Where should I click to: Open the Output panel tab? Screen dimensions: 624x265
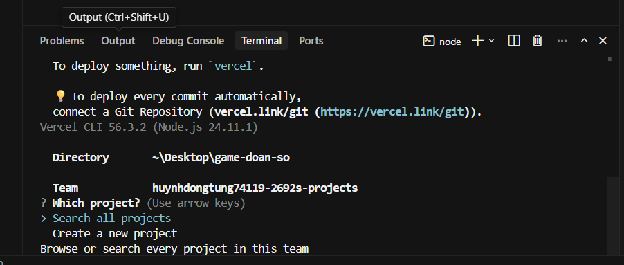118,41
